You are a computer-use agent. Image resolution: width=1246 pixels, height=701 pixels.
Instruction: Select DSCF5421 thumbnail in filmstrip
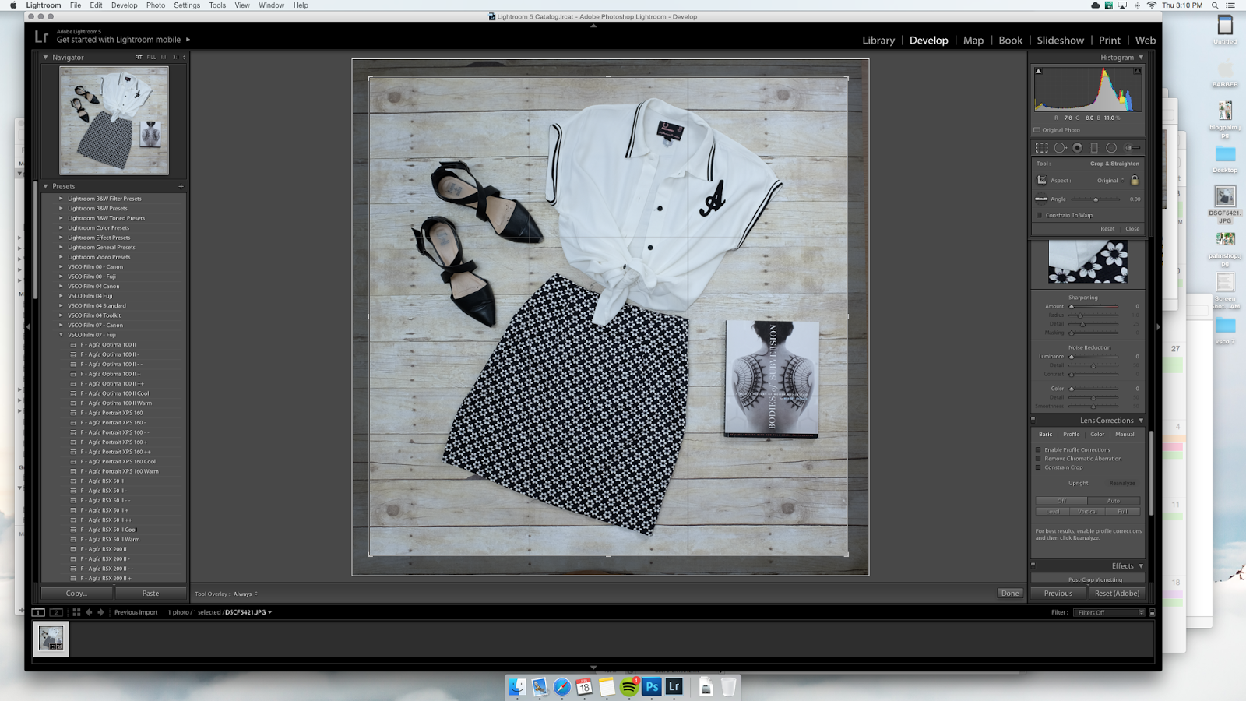pyautogui.click(x=51, y=639)
